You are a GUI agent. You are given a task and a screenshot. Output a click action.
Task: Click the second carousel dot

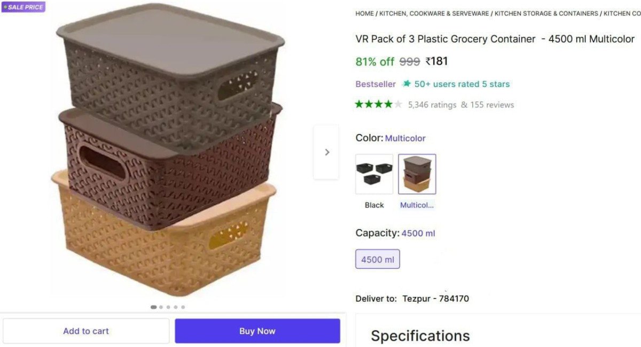pyautogui.click(x=160, y=307)
